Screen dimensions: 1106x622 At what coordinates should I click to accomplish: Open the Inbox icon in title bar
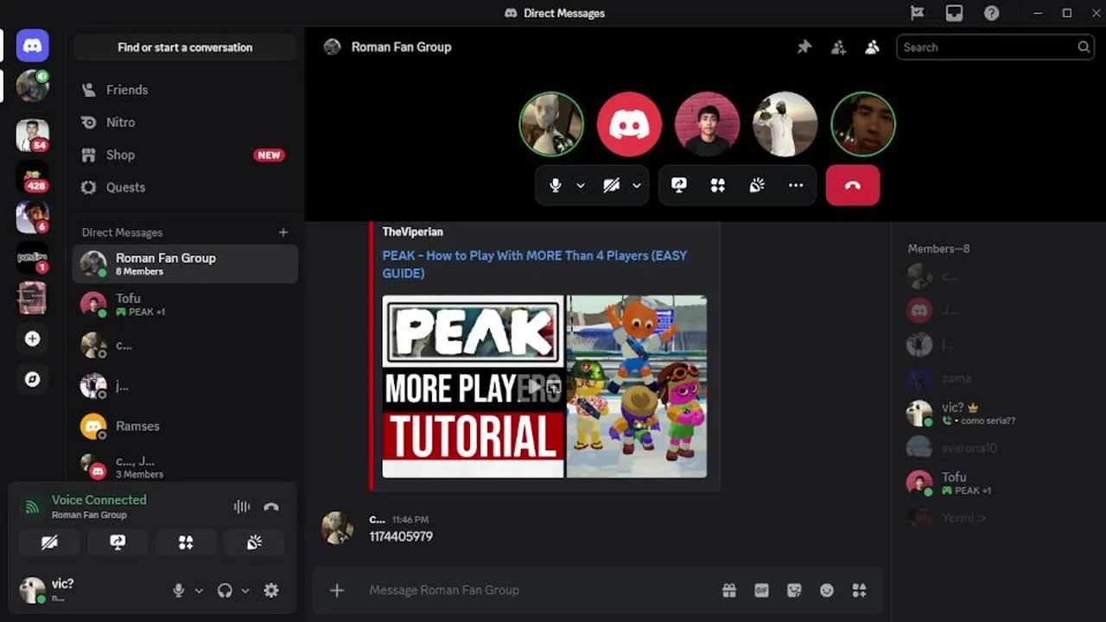954,13
